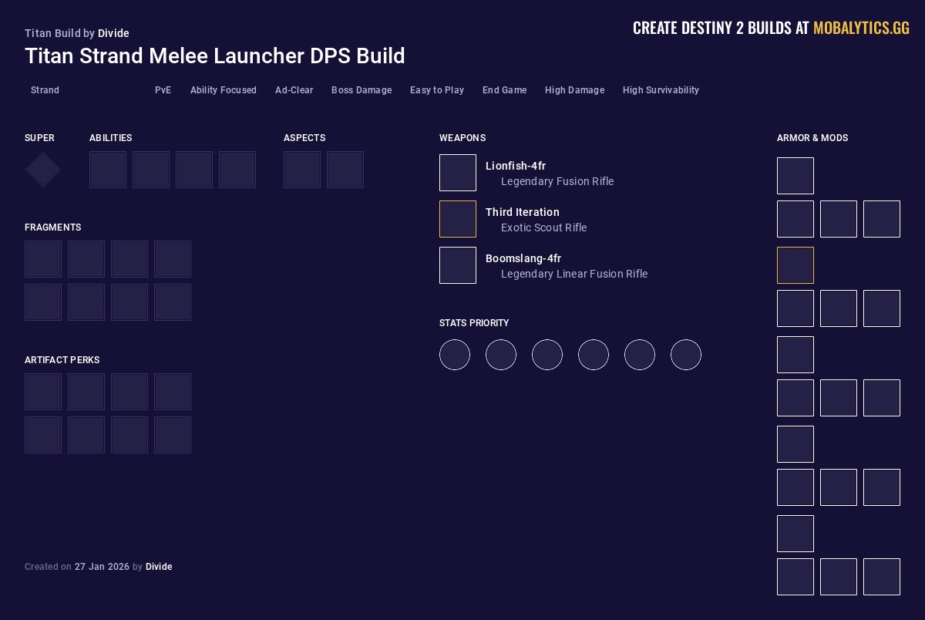Select the first Stats Priority circle

pyautogui.click(x=455, y=355)
